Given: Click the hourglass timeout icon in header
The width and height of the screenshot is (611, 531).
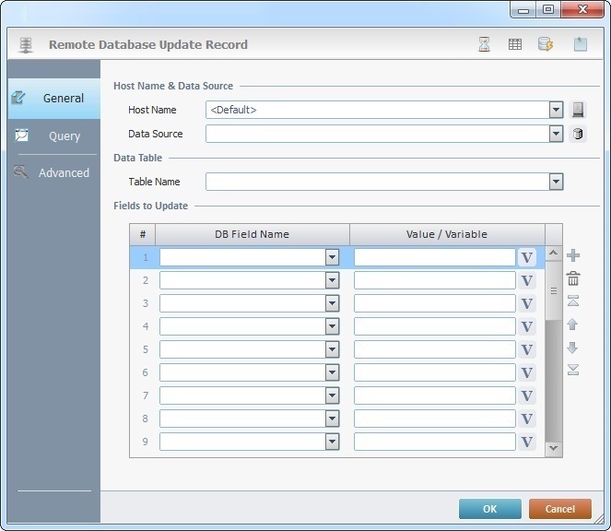Looking at the screenshot, I should (485, 44).
